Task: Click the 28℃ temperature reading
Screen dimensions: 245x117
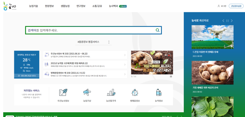Action: [27, 60]
